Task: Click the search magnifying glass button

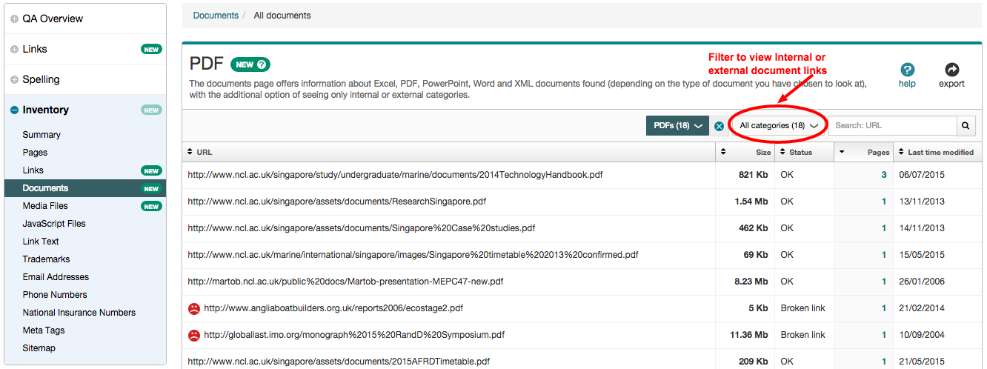Action: coord(966,126)
